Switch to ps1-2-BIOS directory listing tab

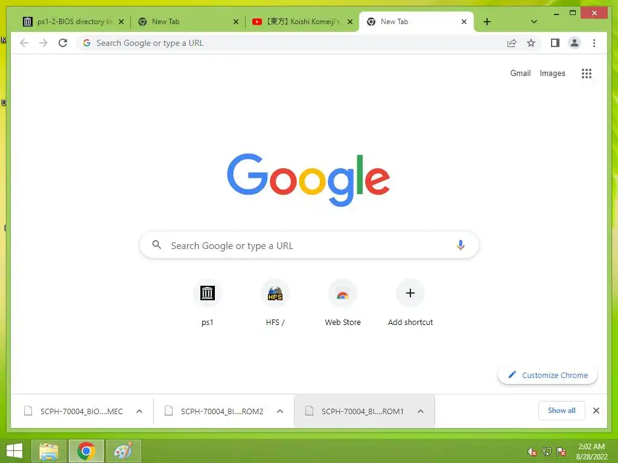tap(74, 22)
